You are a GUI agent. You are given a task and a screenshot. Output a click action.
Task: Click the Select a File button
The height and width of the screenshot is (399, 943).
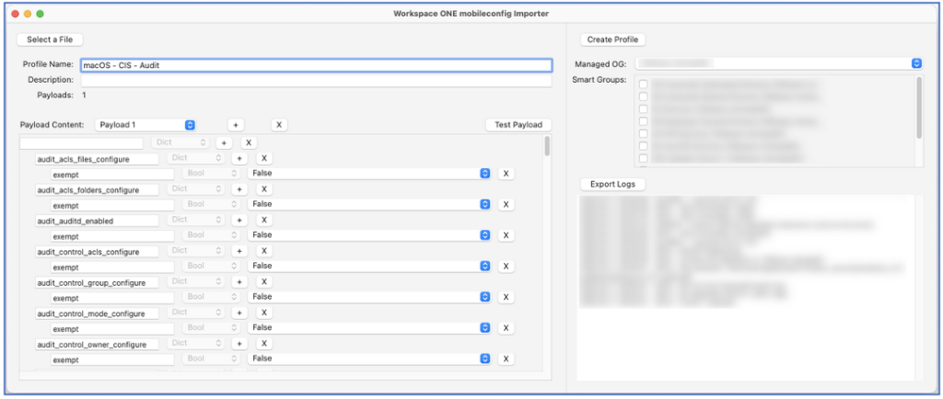click(50, 40)
